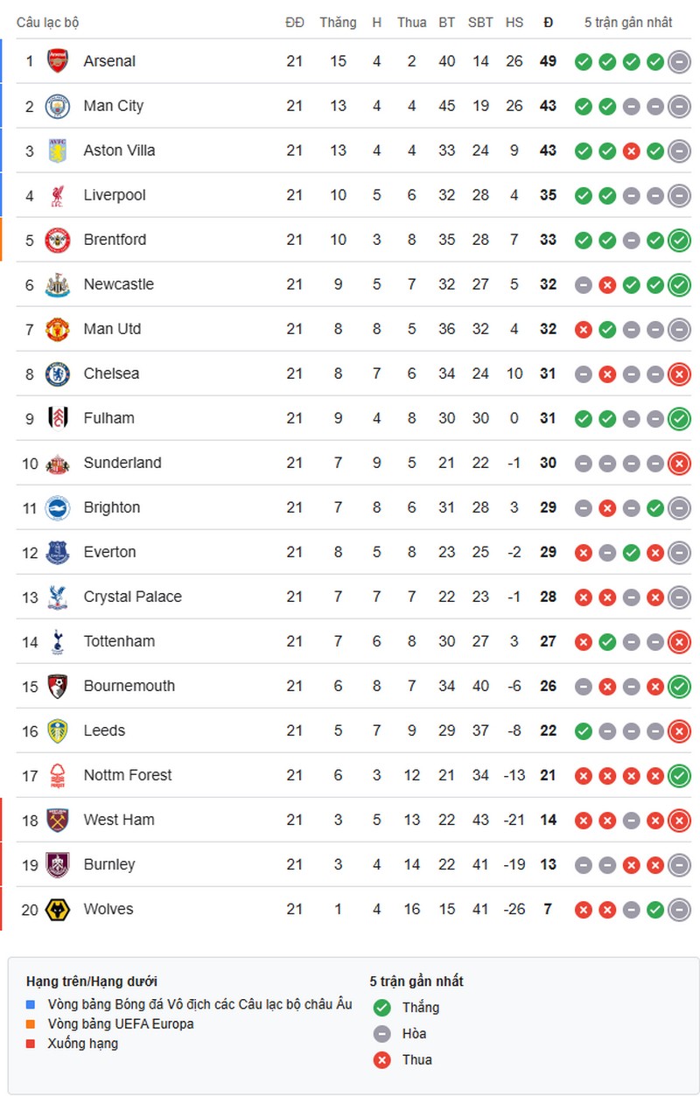Click the 'Câu lạc bộ' column header
Viewport: 700px width, 1097px height.
pos(47,22)
